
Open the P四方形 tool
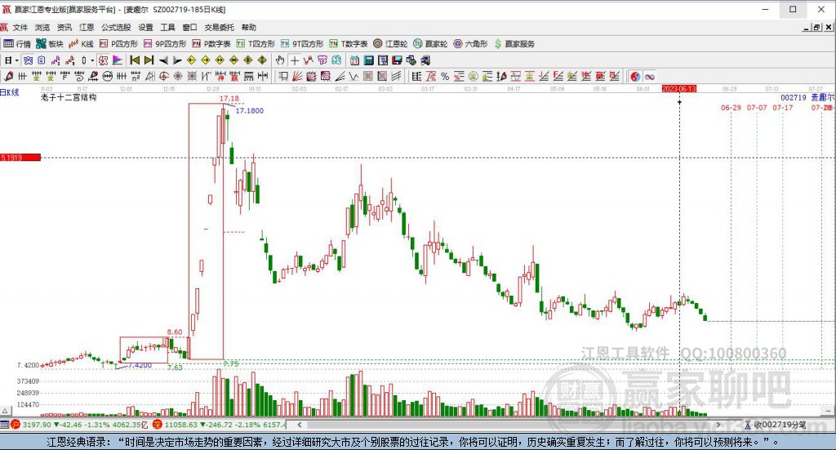(118, 44)
